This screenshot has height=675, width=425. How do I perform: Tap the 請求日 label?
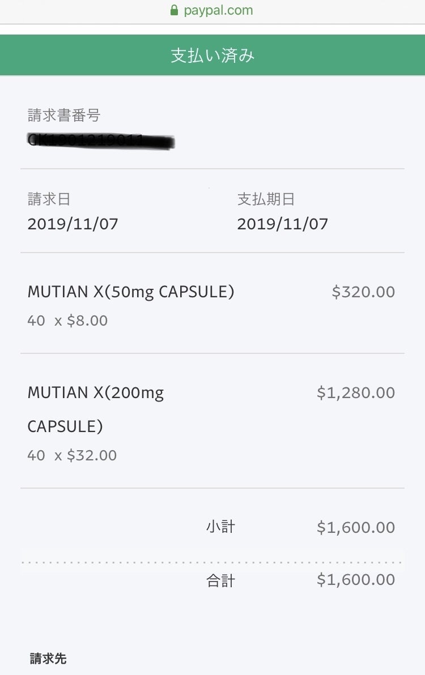point(49,199)
